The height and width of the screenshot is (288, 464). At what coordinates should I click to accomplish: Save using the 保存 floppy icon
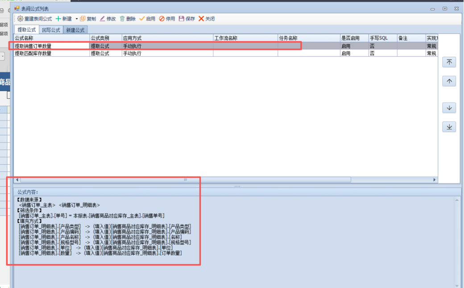(187, 19)
